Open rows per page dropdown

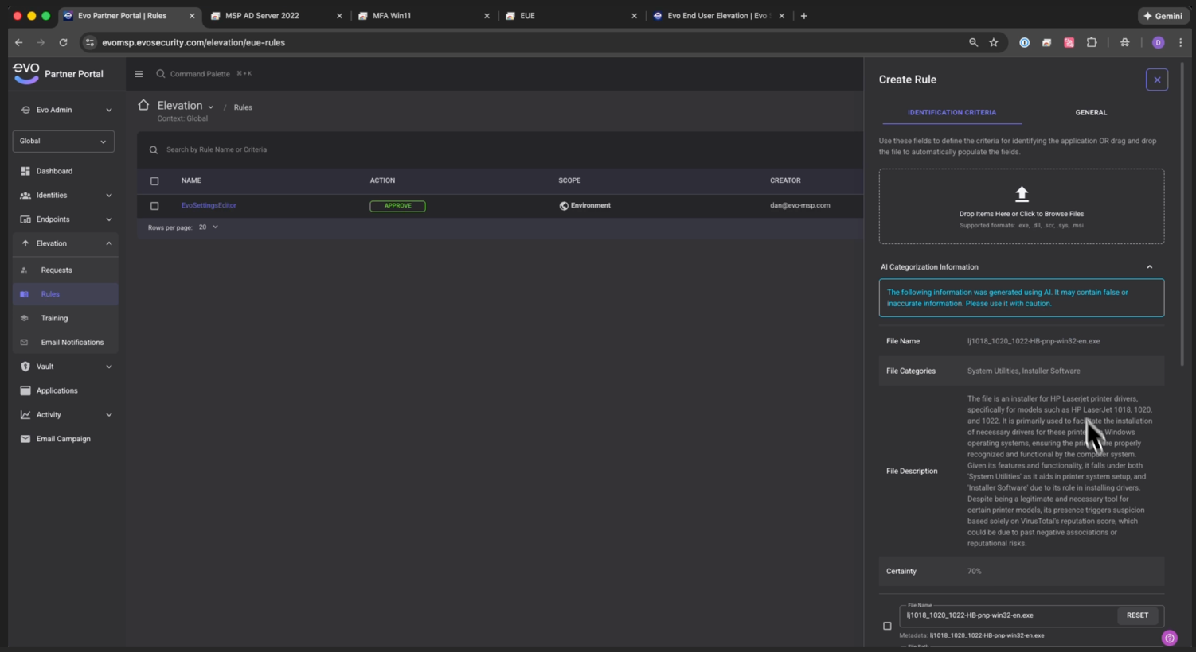[x=209, y=227]
